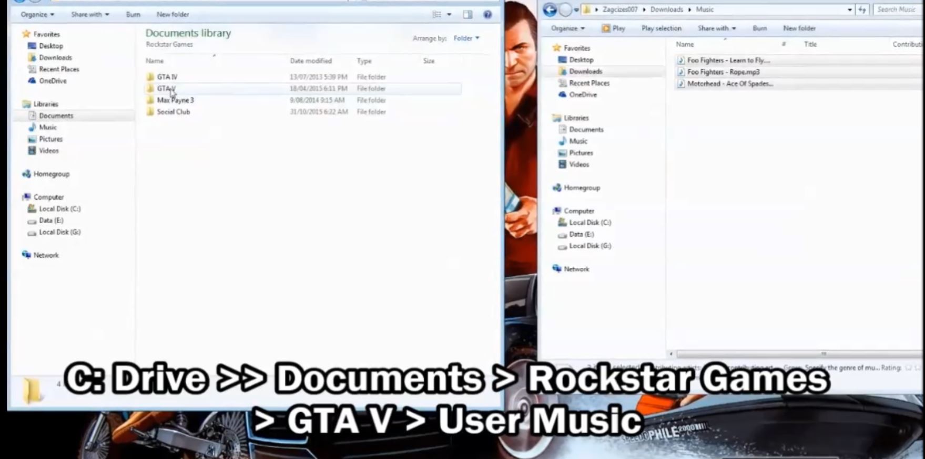Screen dimensions: 925x459
Task: Expand the Music window address bar dropdown
Action: [850, 9]
